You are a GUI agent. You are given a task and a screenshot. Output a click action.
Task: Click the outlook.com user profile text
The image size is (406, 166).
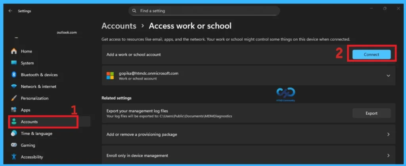[67, 32]
